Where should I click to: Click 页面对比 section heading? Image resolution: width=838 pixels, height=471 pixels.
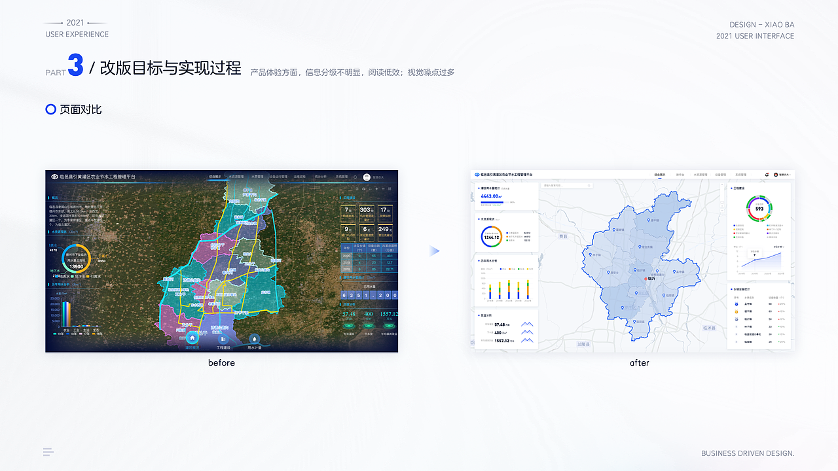point(81,109)
